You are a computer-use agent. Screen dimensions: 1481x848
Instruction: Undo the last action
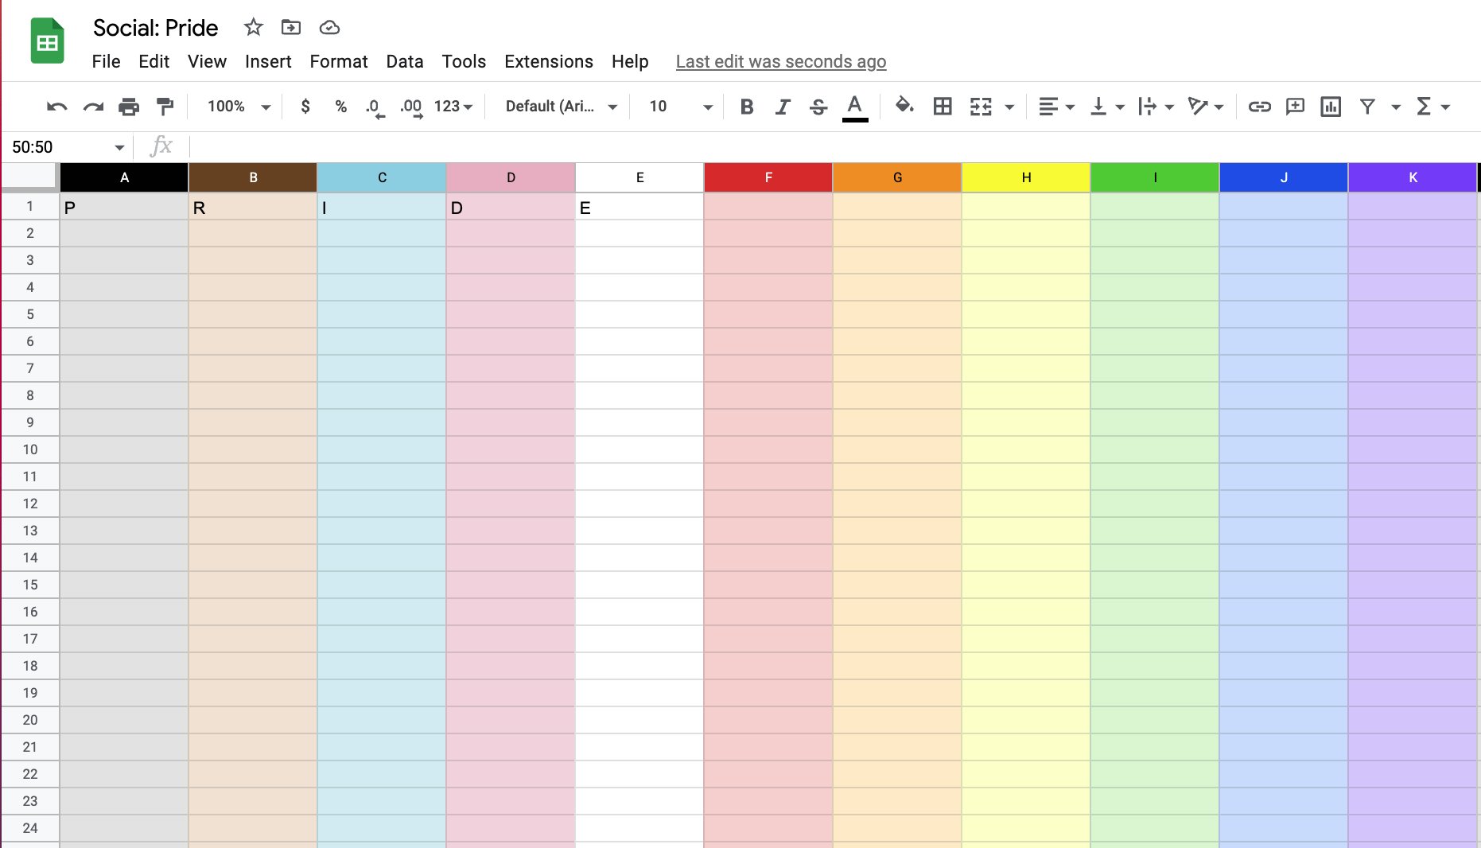[55, 106]
